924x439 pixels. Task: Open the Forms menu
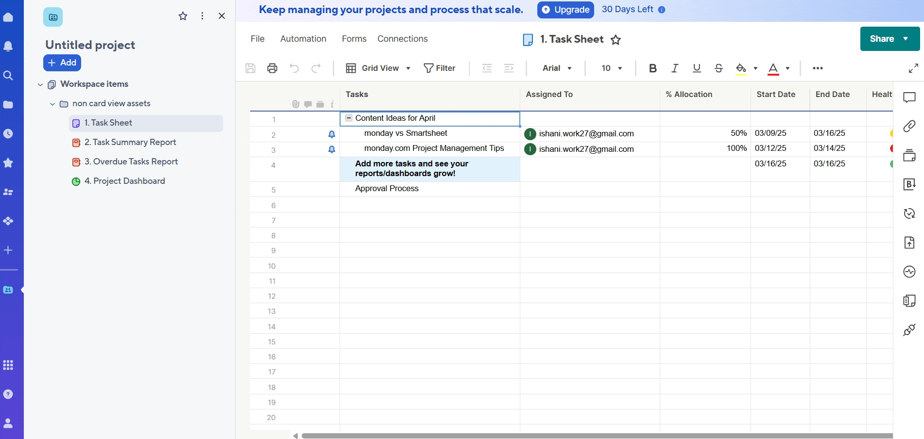click(x=354, y=39)
